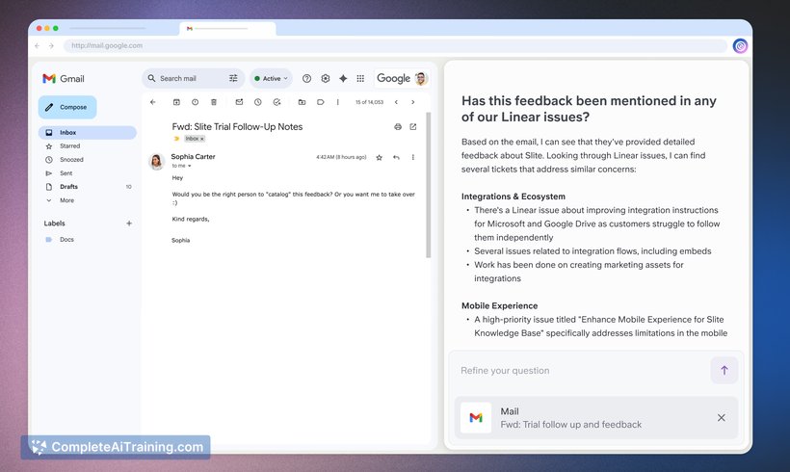
Task: Click Sophia Carter's profile picture
Action: 157,161
